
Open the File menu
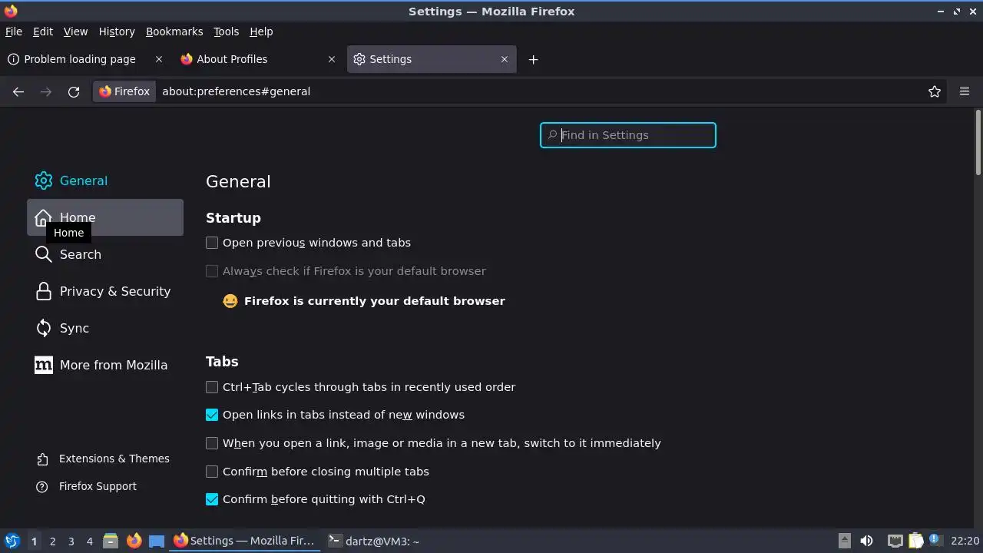14,31
